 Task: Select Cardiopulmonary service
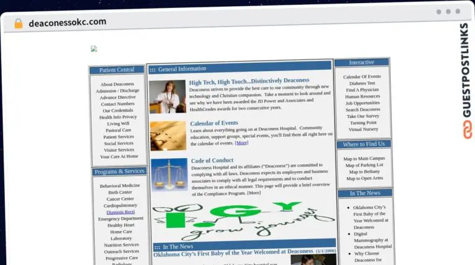[x=120, y=206]
